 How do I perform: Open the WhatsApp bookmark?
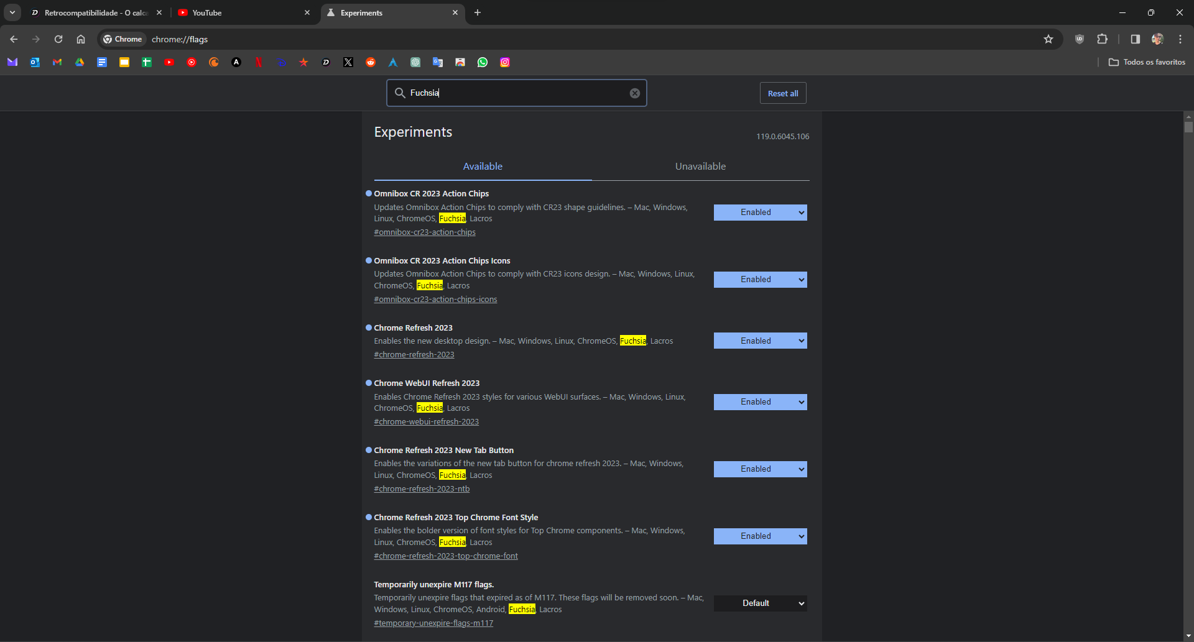[x=483, y=62]
